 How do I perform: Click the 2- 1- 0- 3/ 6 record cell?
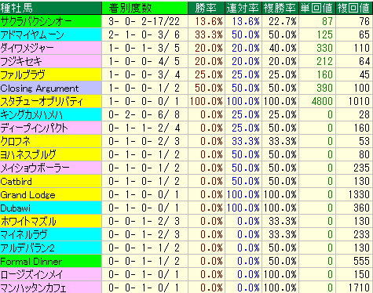click(x=144, y=34)
